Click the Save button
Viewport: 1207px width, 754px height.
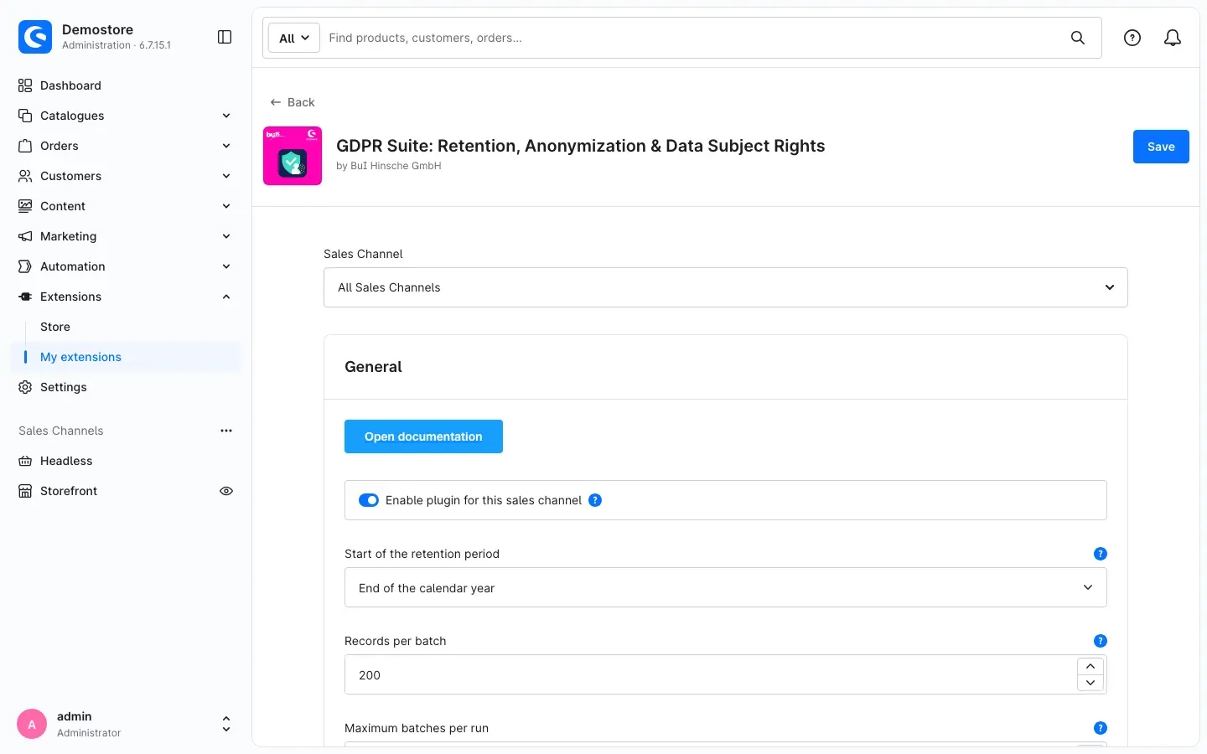pos(1161,147)
